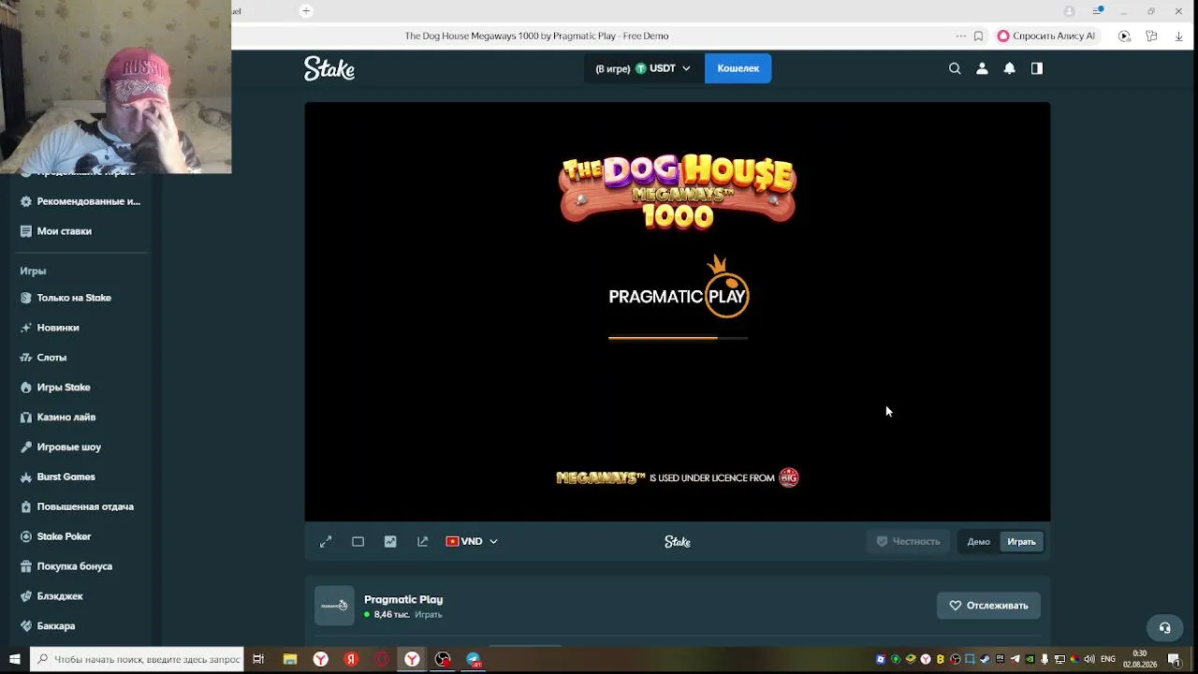Open the Pragmatic Play provider logo

334,606
